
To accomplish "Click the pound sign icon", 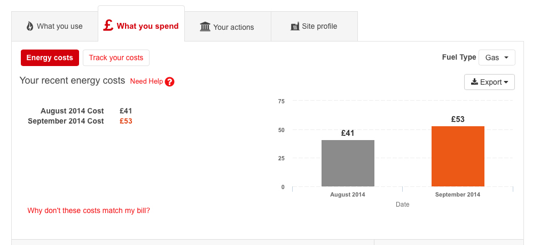I will (x=108, y=25).
